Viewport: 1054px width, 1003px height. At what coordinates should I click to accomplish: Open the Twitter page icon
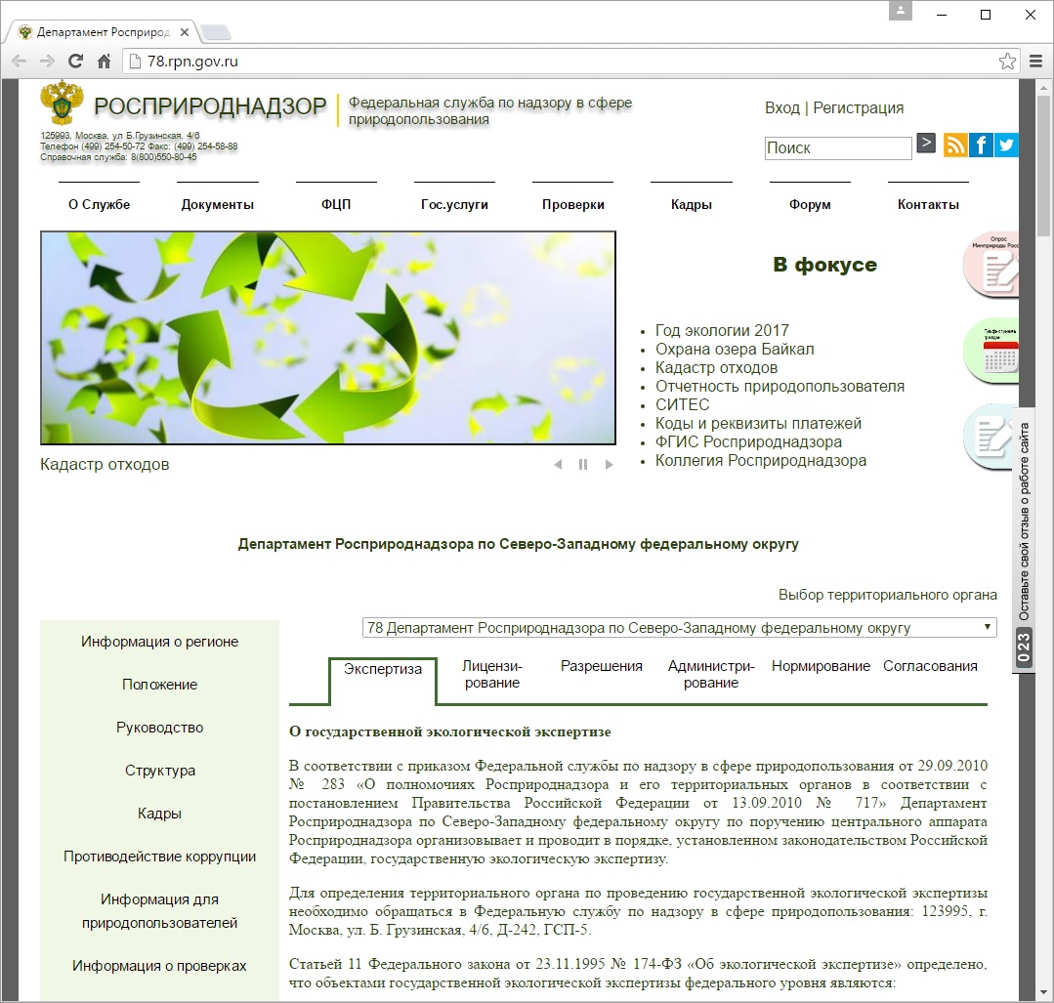(x=1005, y=145)
